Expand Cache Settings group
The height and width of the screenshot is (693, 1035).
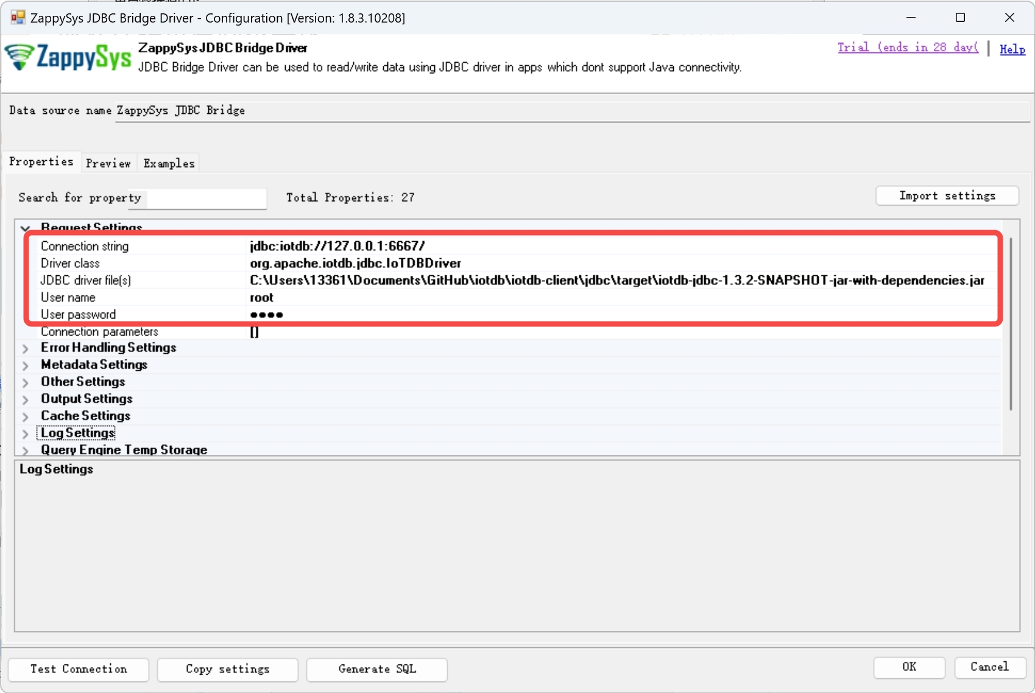(x=26, y=417)
